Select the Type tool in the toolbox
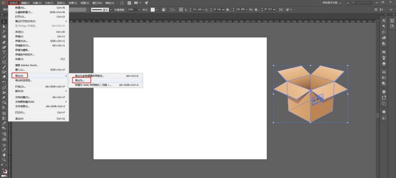Image resolution: width=396 pixels, height=178 pixels. 4,52
